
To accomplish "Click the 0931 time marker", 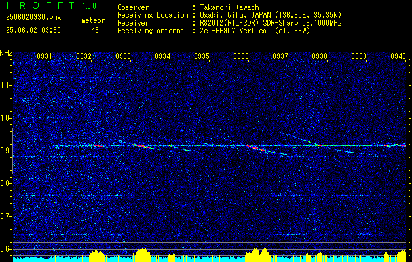I will [44, 56].
